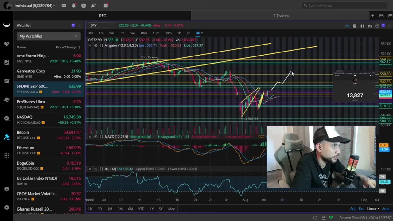Select the 1h chart interval
Screen dimensions: 393x221
pyautogui.click(x=179, y=33)
